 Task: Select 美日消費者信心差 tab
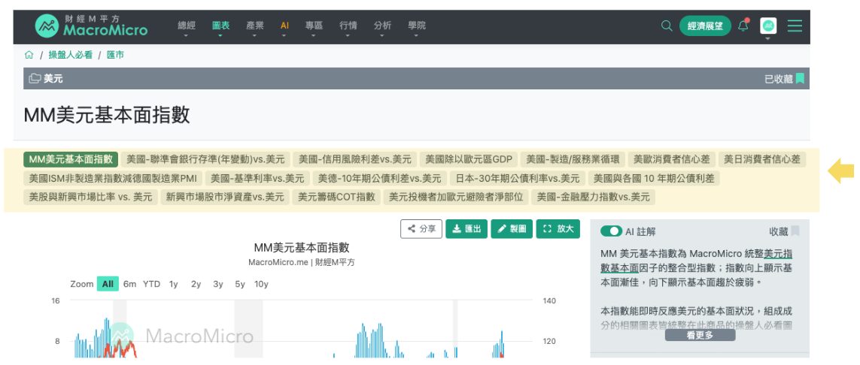coord(762,159)
